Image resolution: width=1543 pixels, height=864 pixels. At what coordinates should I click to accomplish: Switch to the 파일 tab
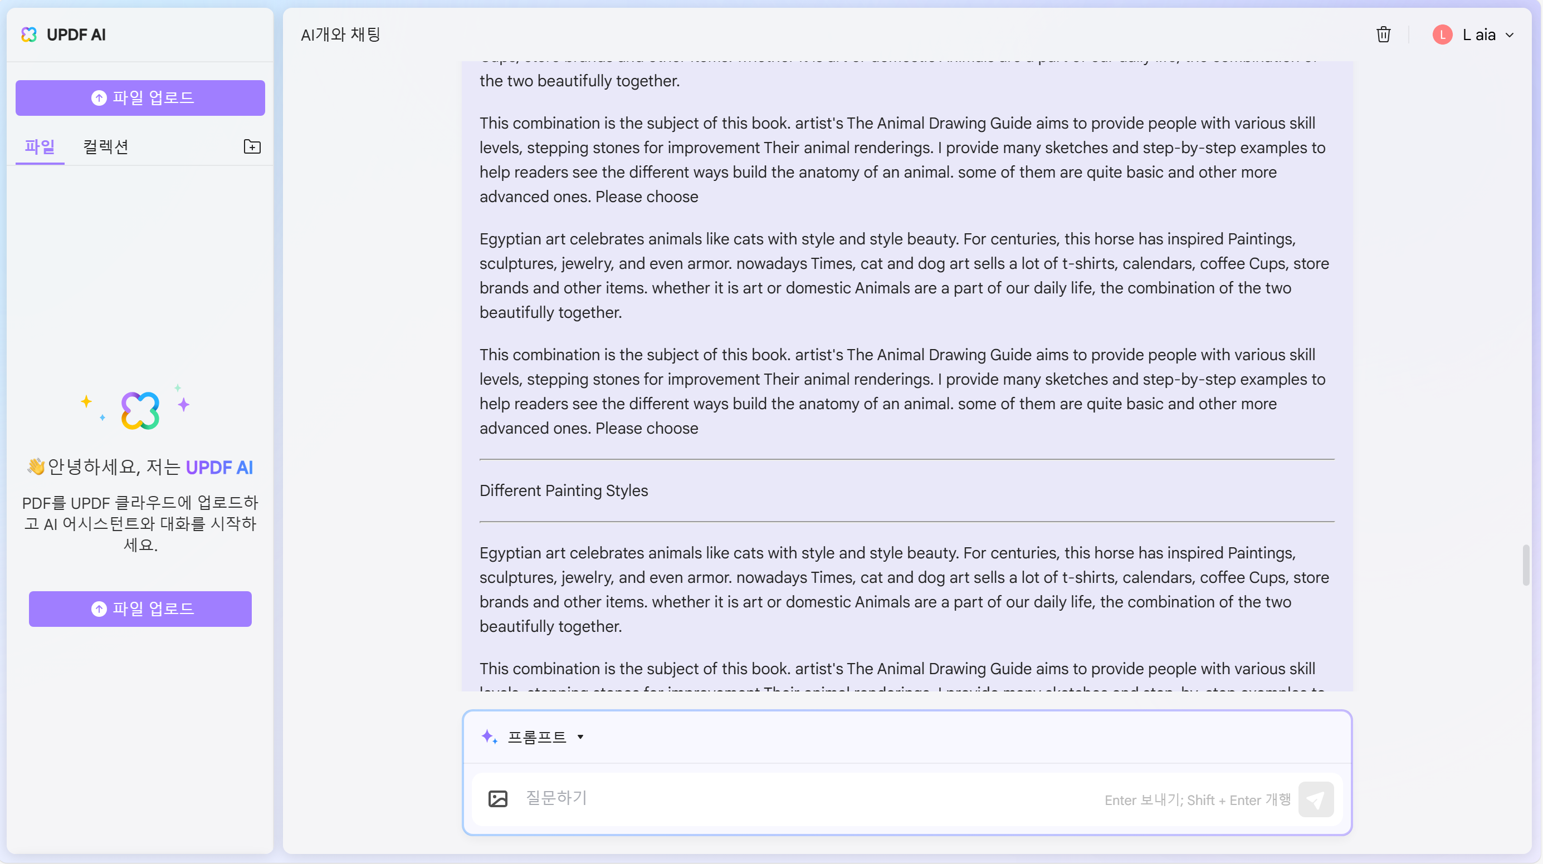[x=40, y=147]
